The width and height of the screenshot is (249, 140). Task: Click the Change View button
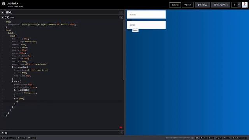point(221,5)
